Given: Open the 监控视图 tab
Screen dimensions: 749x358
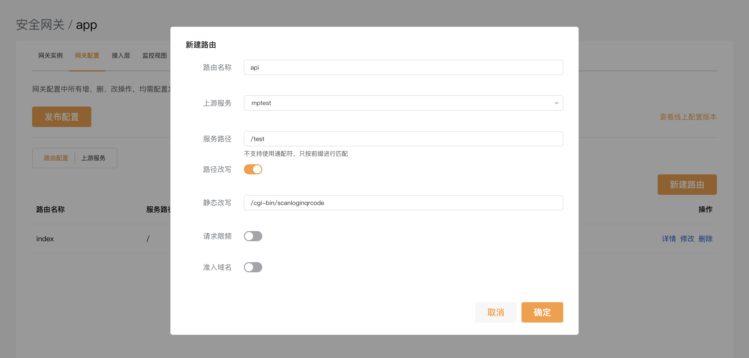Looking at the screenshot, I should tap(154, 56).
